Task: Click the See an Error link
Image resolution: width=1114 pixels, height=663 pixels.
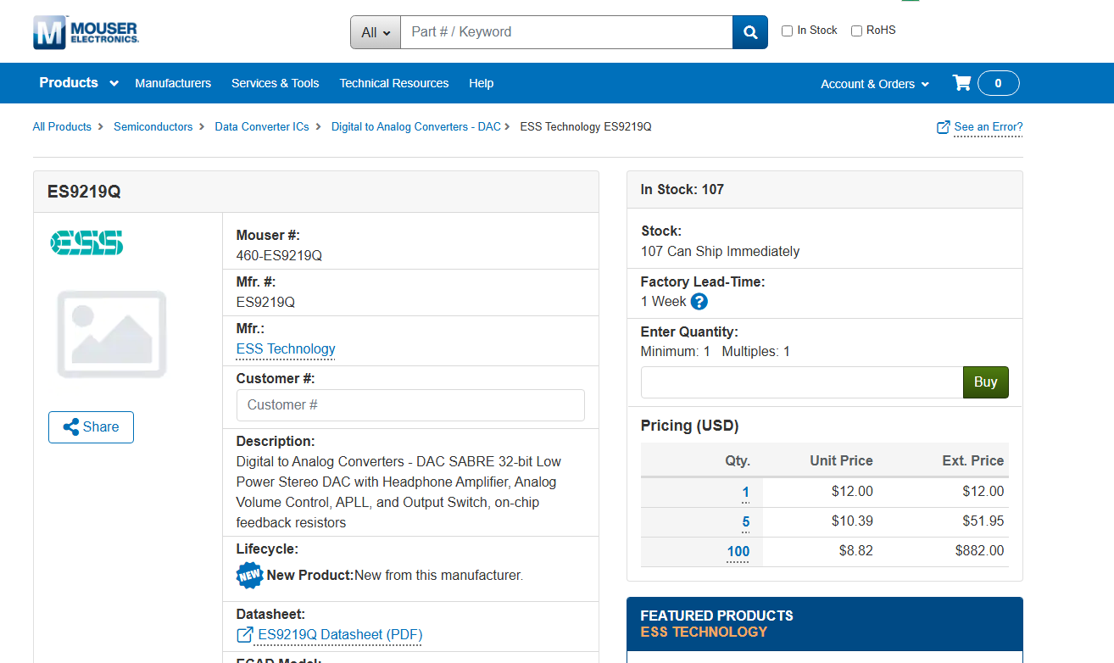Action: [989, 127]
